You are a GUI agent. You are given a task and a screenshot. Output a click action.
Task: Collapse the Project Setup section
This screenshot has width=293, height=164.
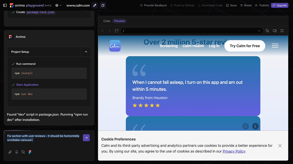pyautogui.click(x=86, y=52)
